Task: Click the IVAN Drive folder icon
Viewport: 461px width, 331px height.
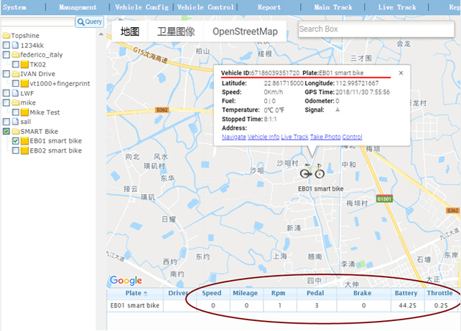Action: [x=16, y=74]
